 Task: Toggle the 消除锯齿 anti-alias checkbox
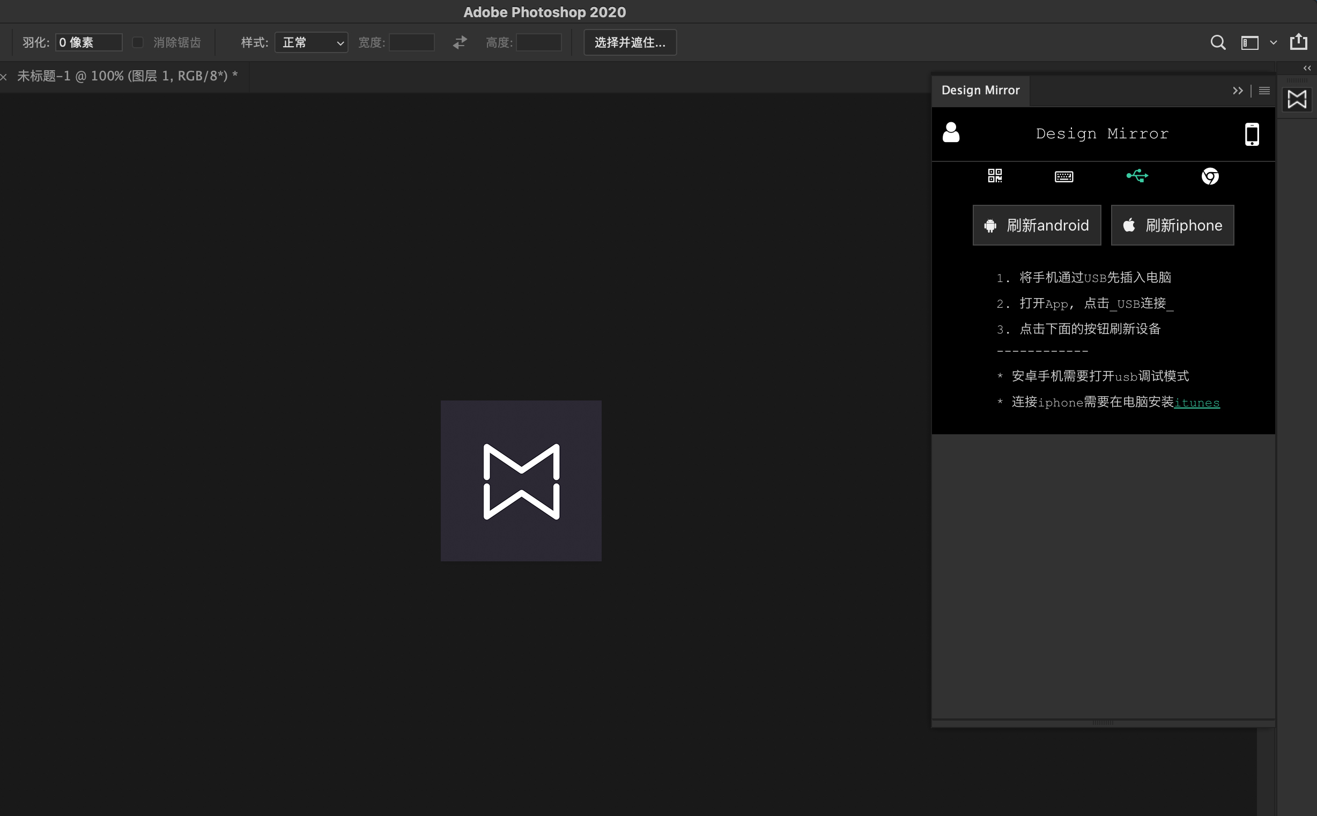pyautogui.click(x=138, y=42)
